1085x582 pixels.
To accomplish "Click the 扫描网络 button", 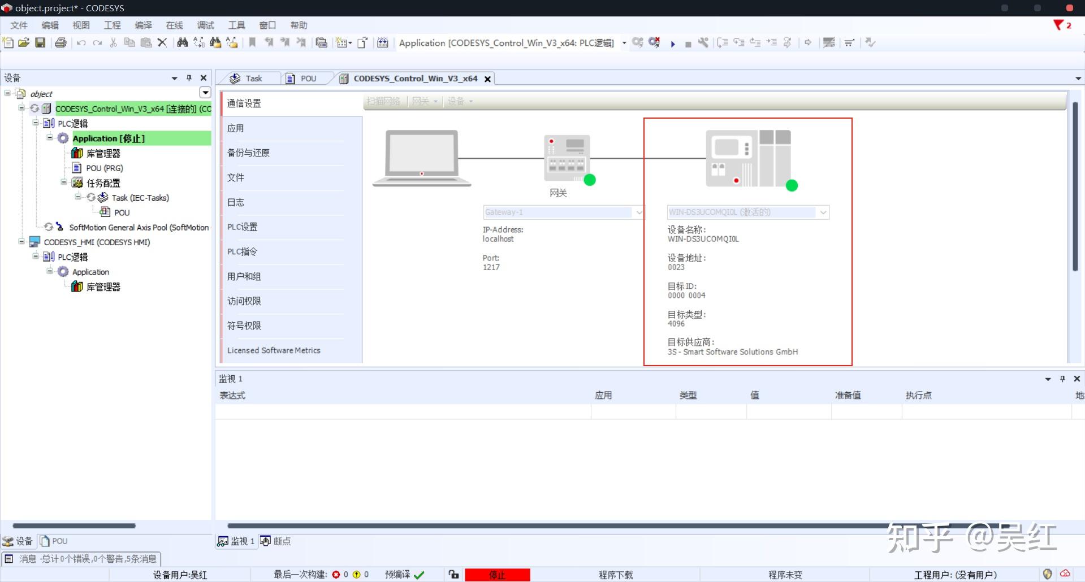I will click(x=383, y=101).
